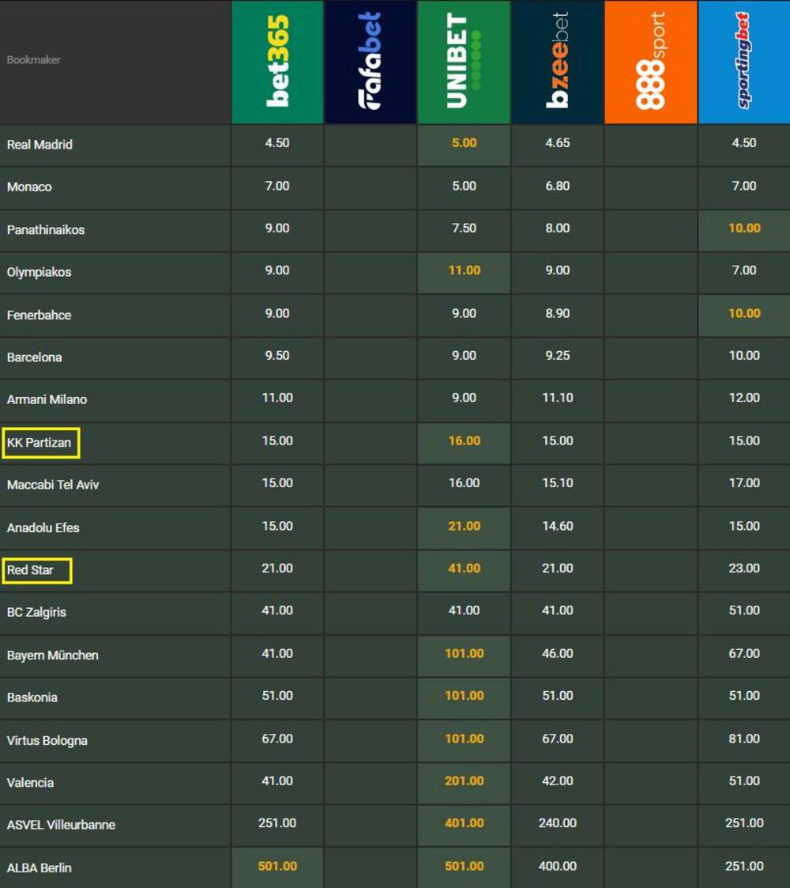Pick Panathinaikos odds 10.00 at Sportingbet
This screenshot has height=888, width=790.
[x=743, y=229]
